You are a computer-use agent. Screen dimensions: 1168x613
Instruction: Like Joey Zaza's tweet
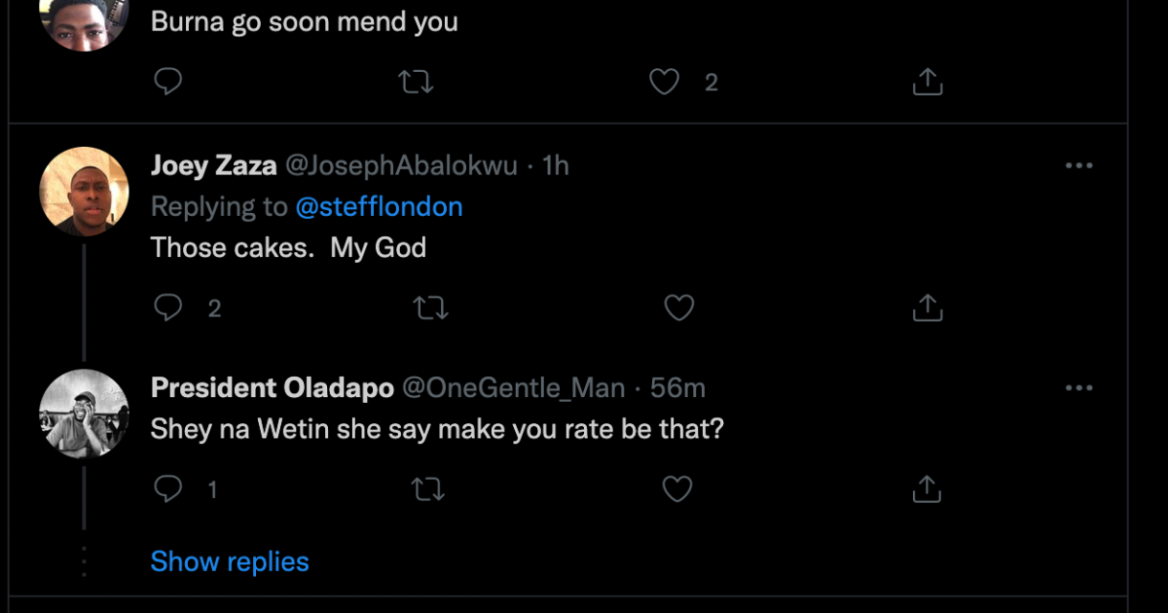coord(678,308)
